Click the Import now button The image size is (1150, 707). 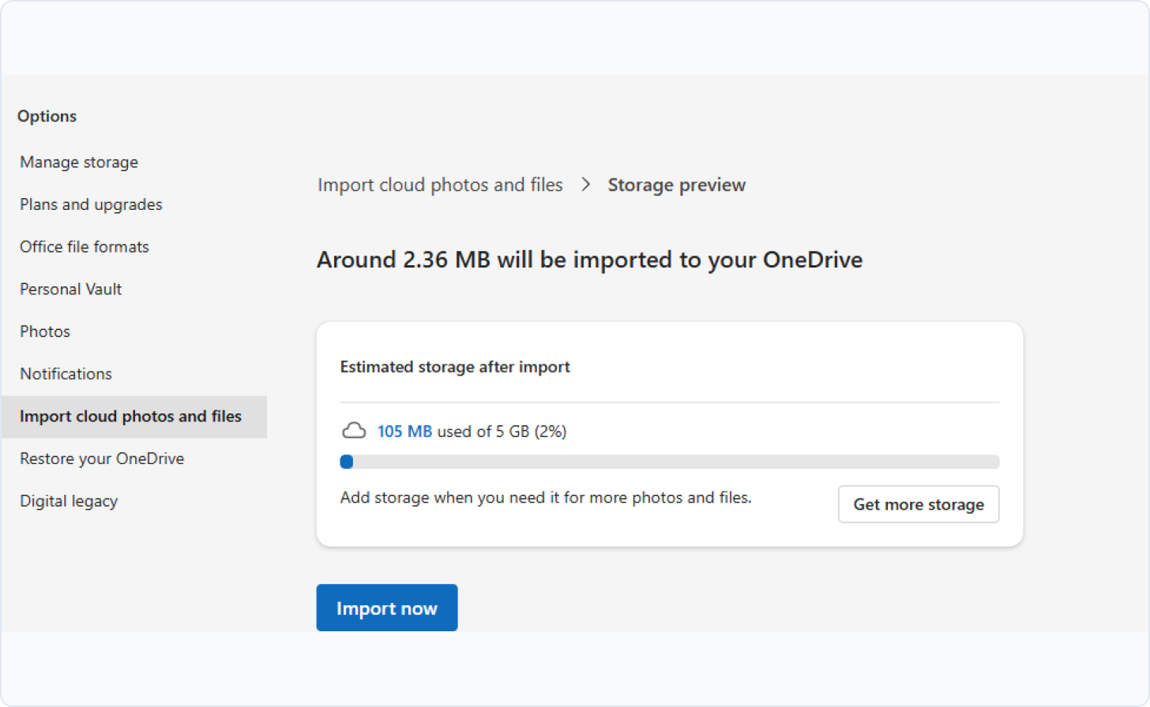coord(387,608)
